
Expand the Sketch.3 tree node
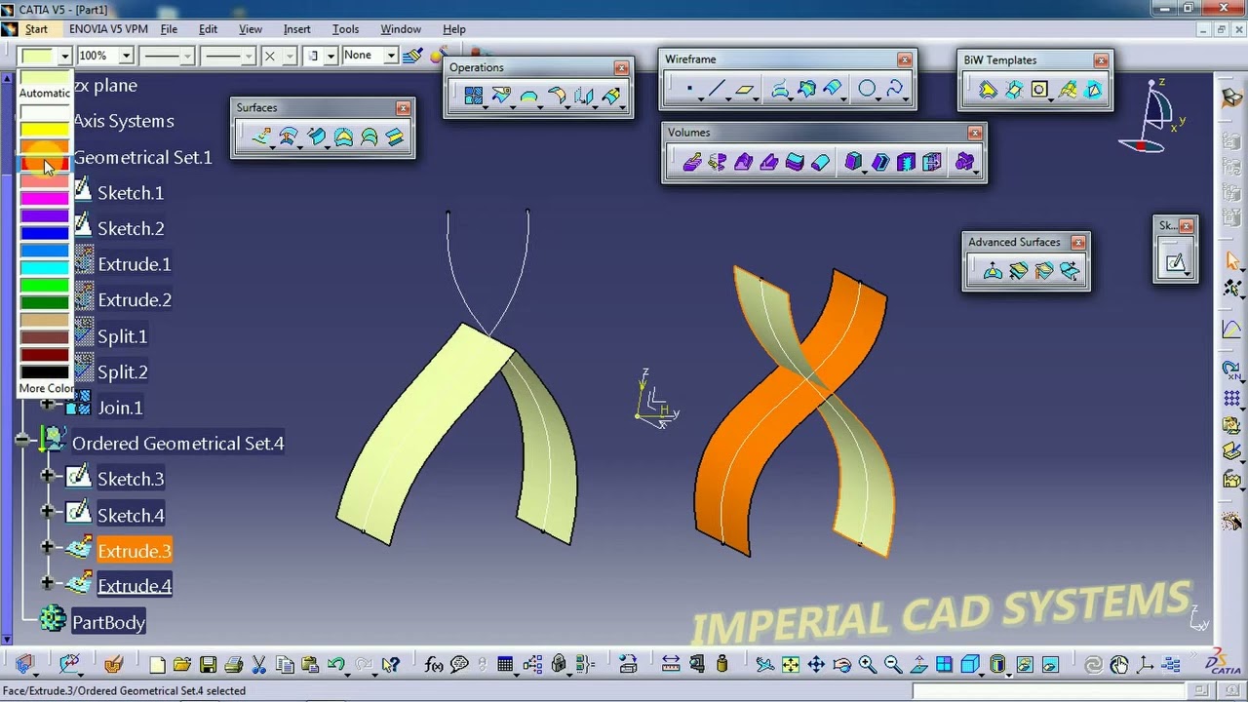(48, 478)
